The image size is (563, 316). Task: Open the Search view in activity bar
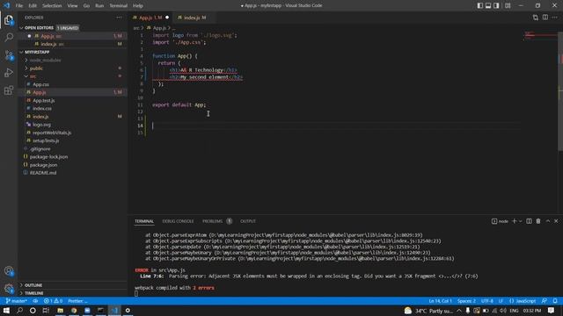click(x=9, y=37)
